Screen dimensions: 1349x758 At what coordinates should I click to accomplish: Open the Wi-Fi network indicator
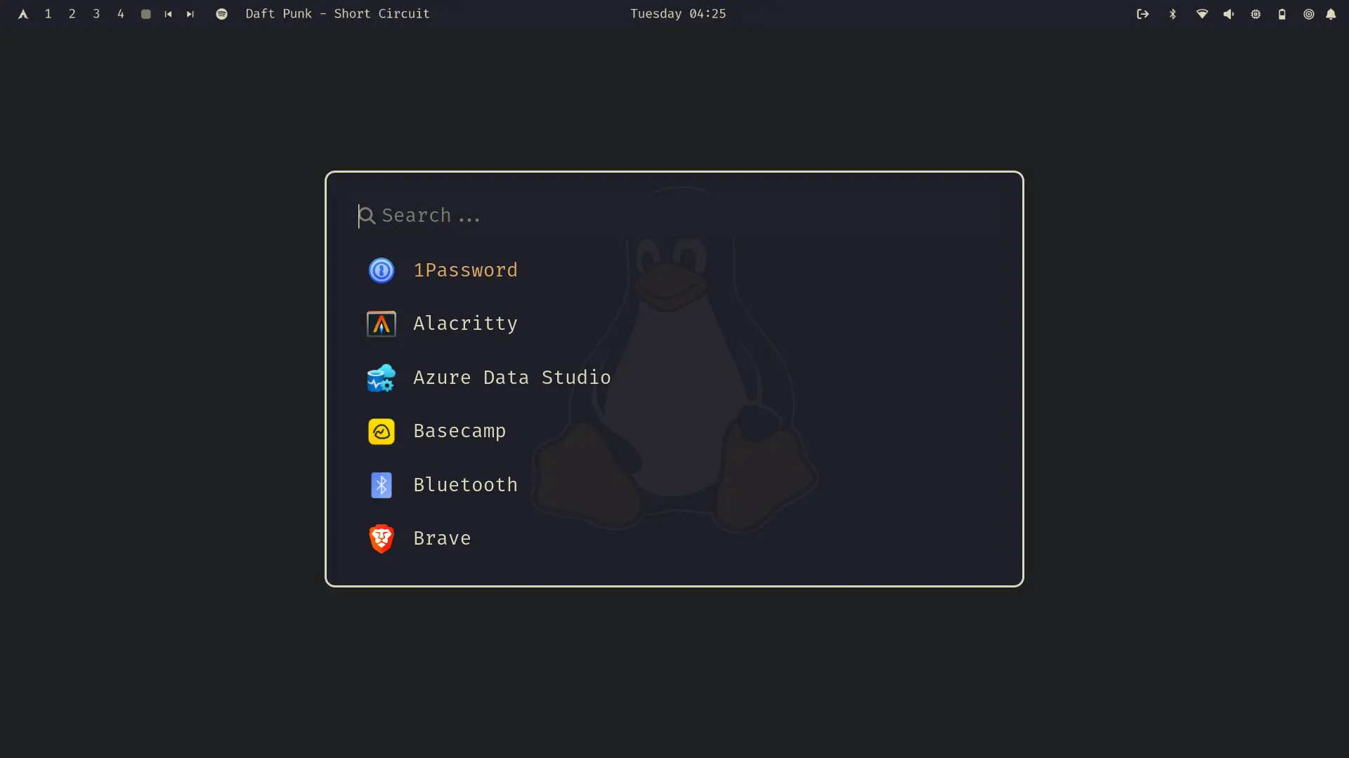tap(1202, 14)
